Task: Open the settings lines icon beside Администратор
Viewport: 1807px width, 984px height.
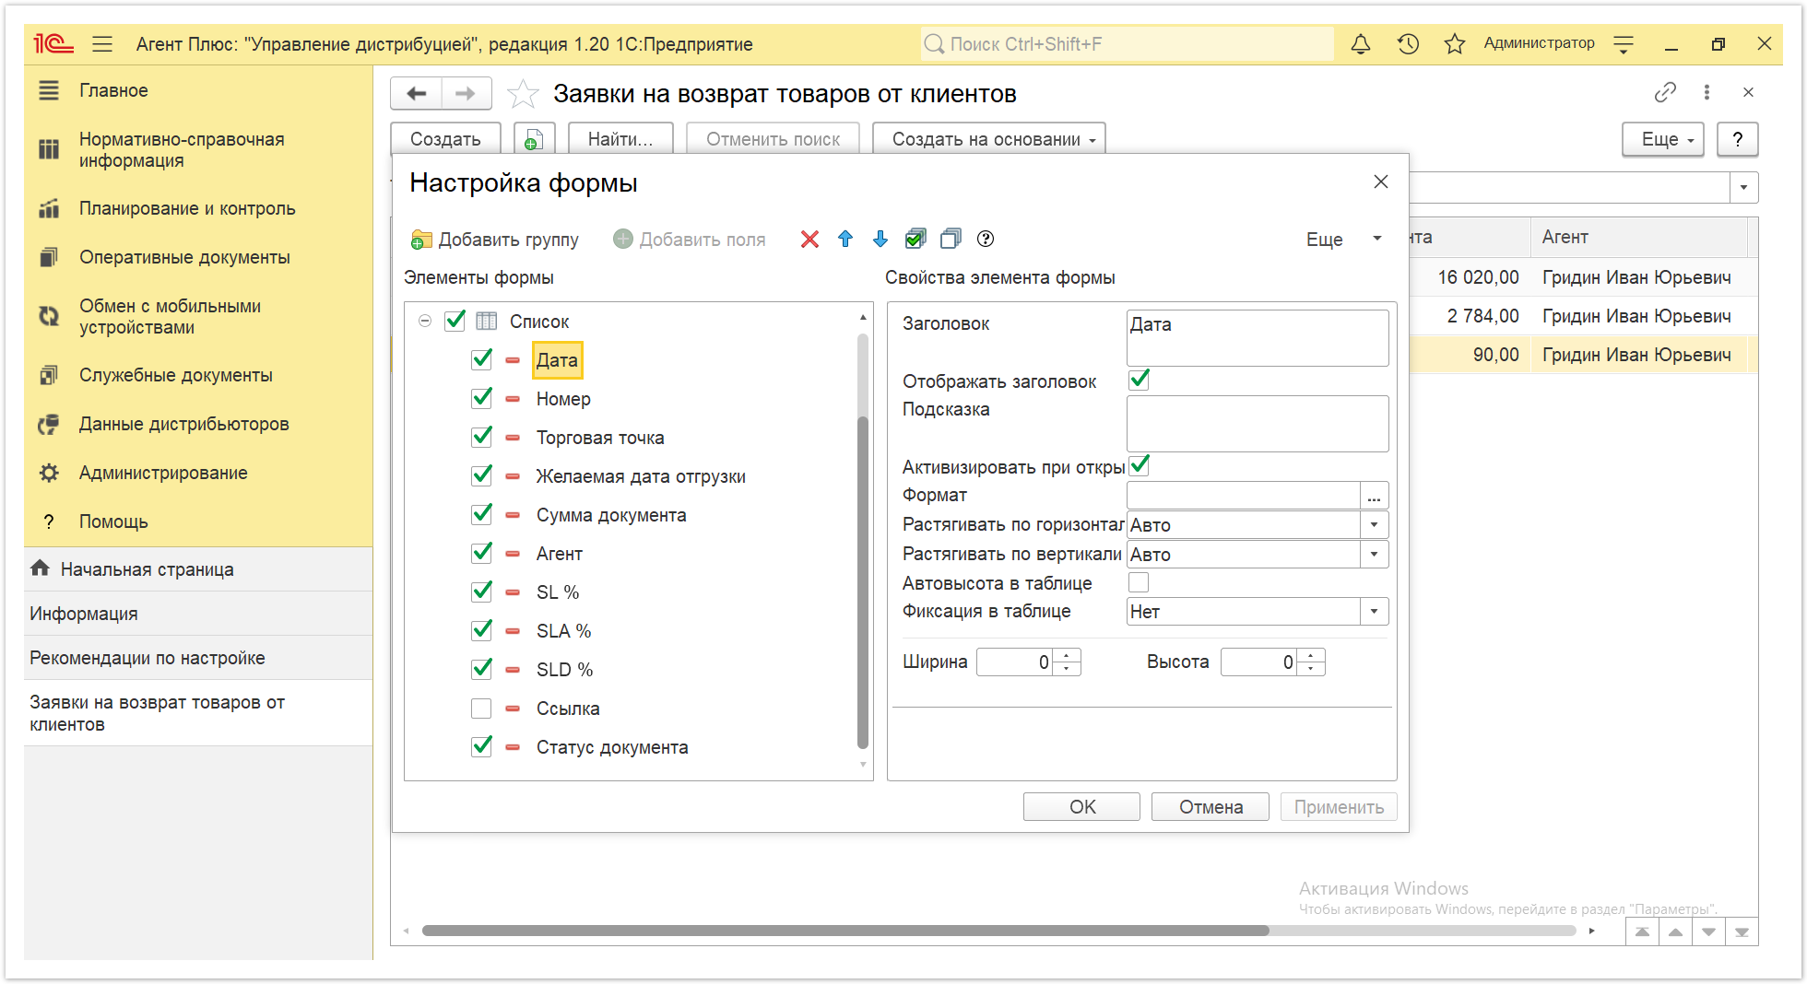Action: [1624, 43]
